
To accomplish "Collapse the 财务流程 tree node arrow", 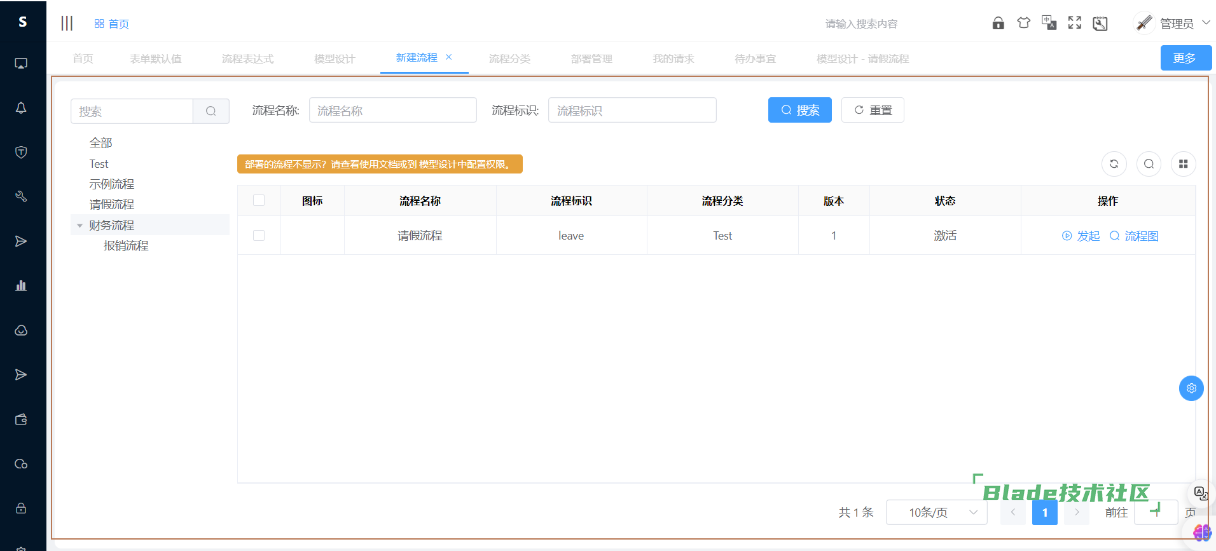I will [79, 226].
